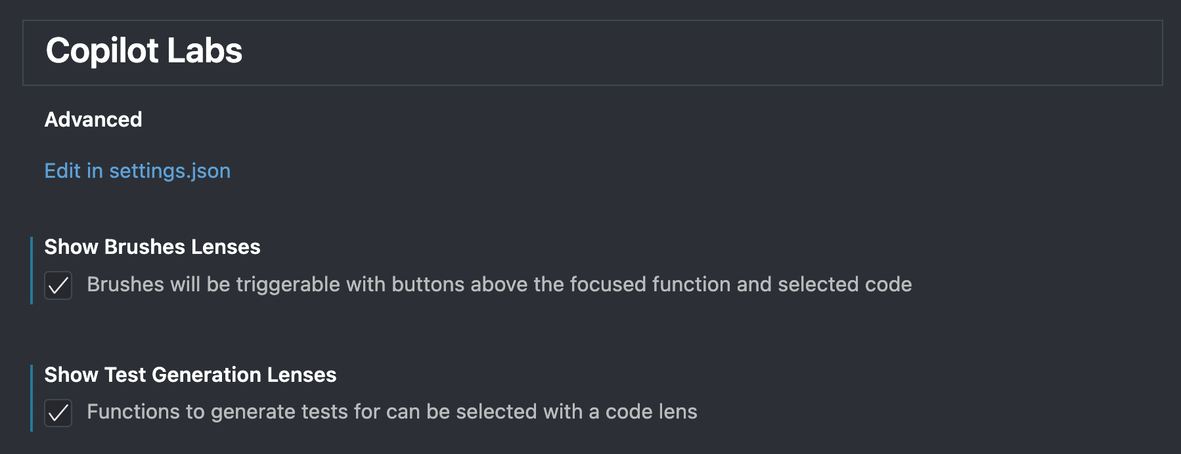The height and width of the screenshot is (454, 1181).
Task: Click the Brushes will be triggerable description text
Action: coord(499,284)
